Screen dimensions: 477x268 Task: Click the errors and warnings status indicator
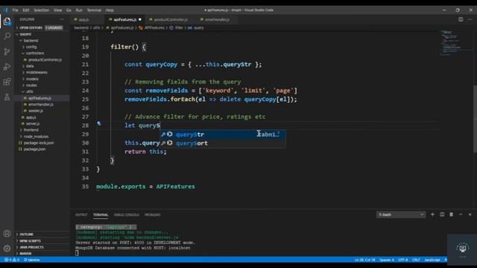pyautogui.click(x=12, y=260)
